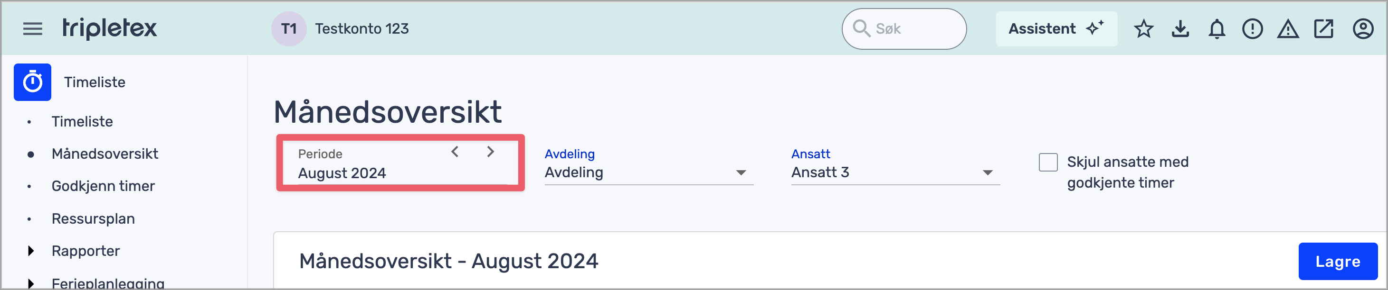Open the Assistent button
The width and height of the screenshot is (1388, 290).
1055,29
